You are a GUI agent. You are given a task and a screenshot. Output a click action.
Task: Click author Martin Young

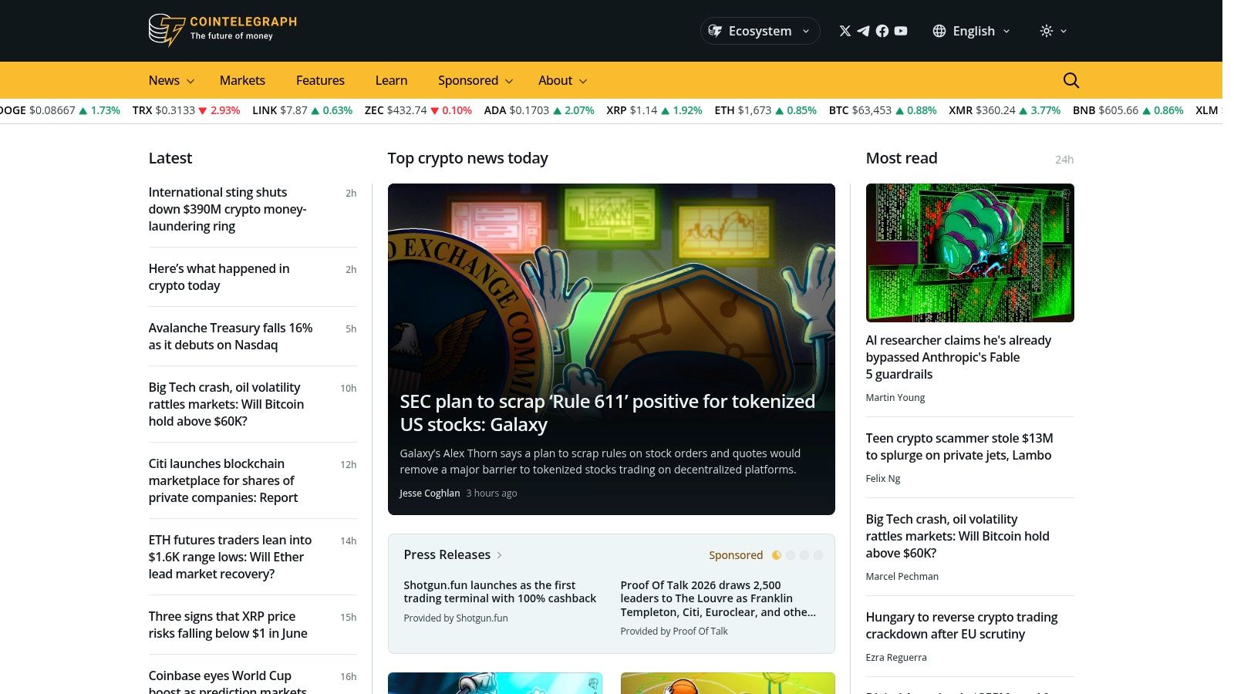pyautogui.click(x=895, y=397)
